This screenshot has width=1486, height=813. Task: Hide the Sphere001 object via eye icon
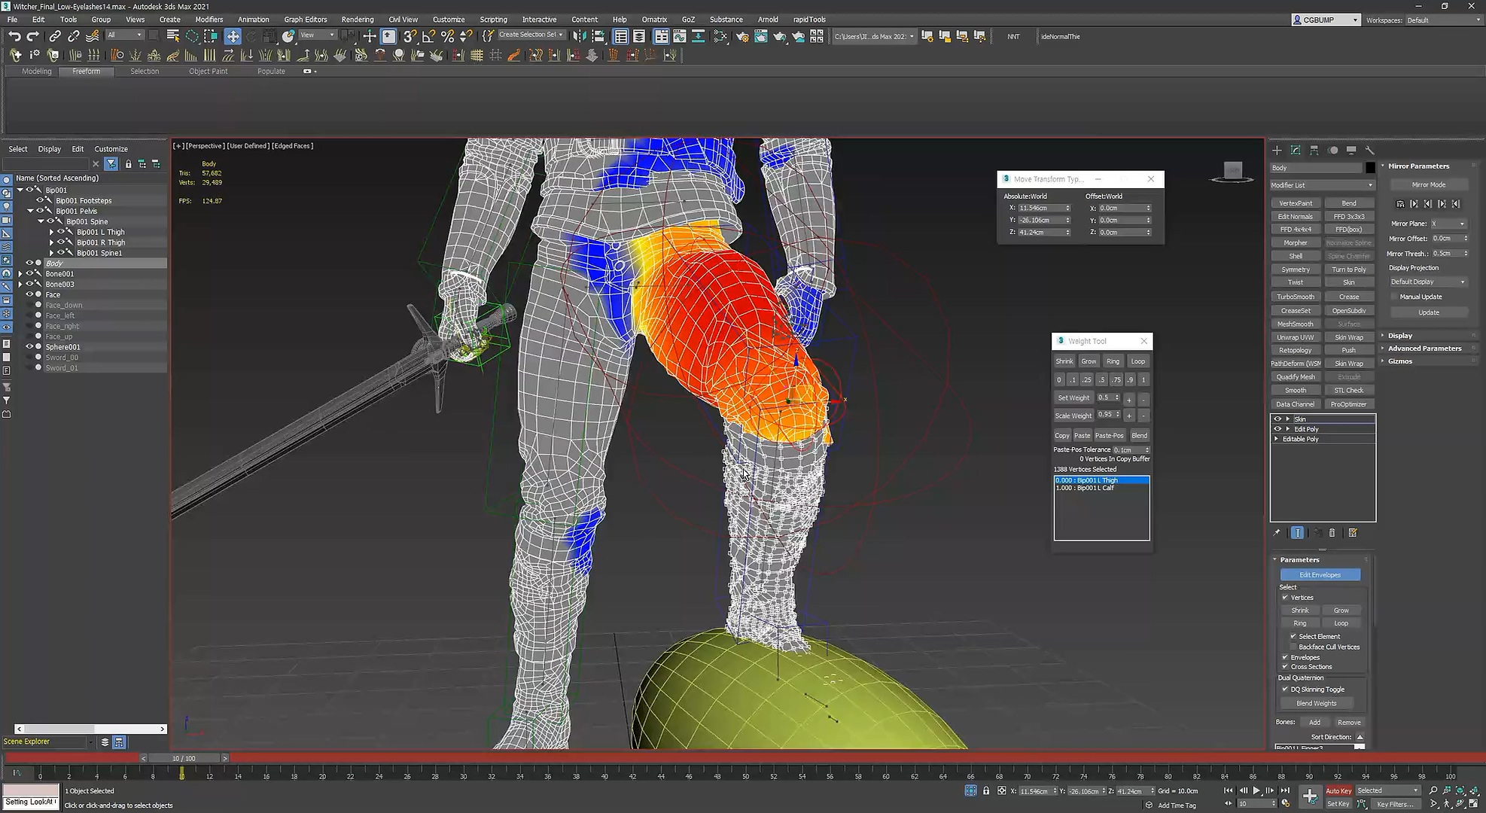(29, 347)
